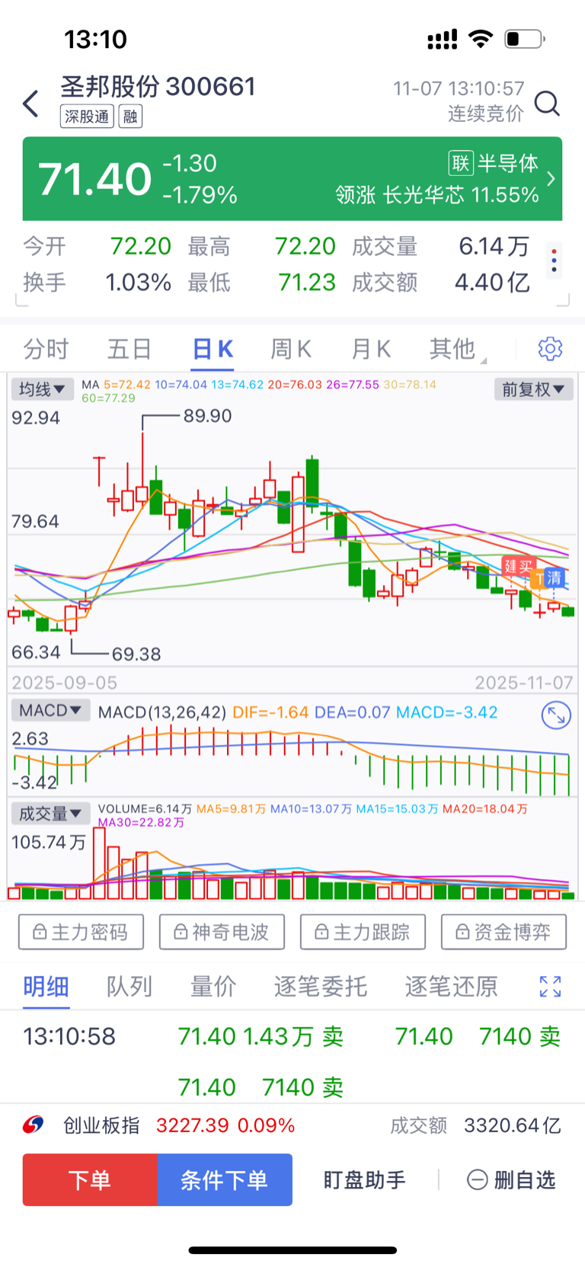Screen dimensions: 585x1267
Task: Tap trade time 13:10:58
Action: [69, 1036]
